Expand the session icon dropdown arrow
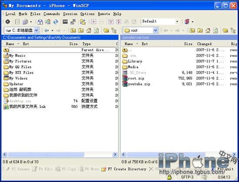Viewport: 239px width, 182px height. (x=193, y=22)
